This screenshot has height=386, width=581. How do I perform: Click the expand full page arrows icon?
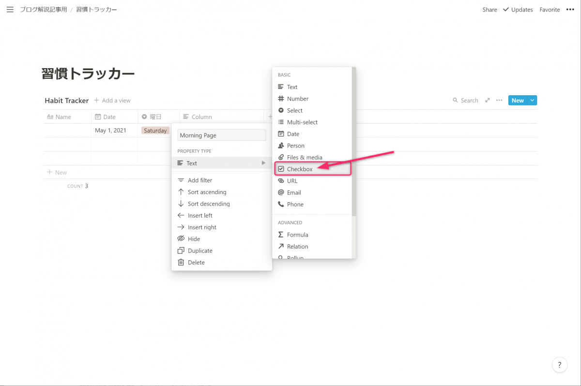click(x=487, y=101)
